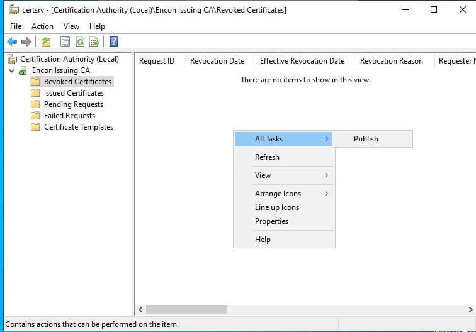This screenshot has width=476, height=332.
Task: Click the Encon Issuing CA server icon
Action: tap(24, 70)
